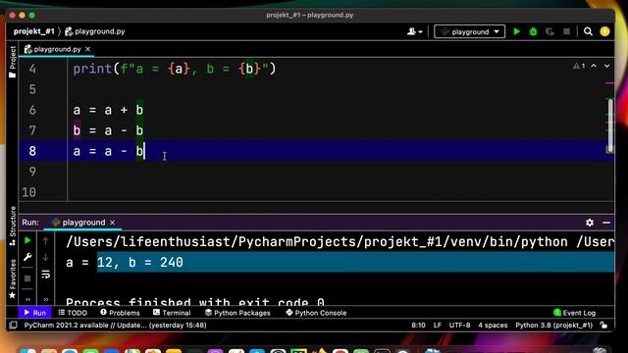628x353 pixels.
Task: Place cursor on line 'a = a + b'
Action: (x=108, y=110)
